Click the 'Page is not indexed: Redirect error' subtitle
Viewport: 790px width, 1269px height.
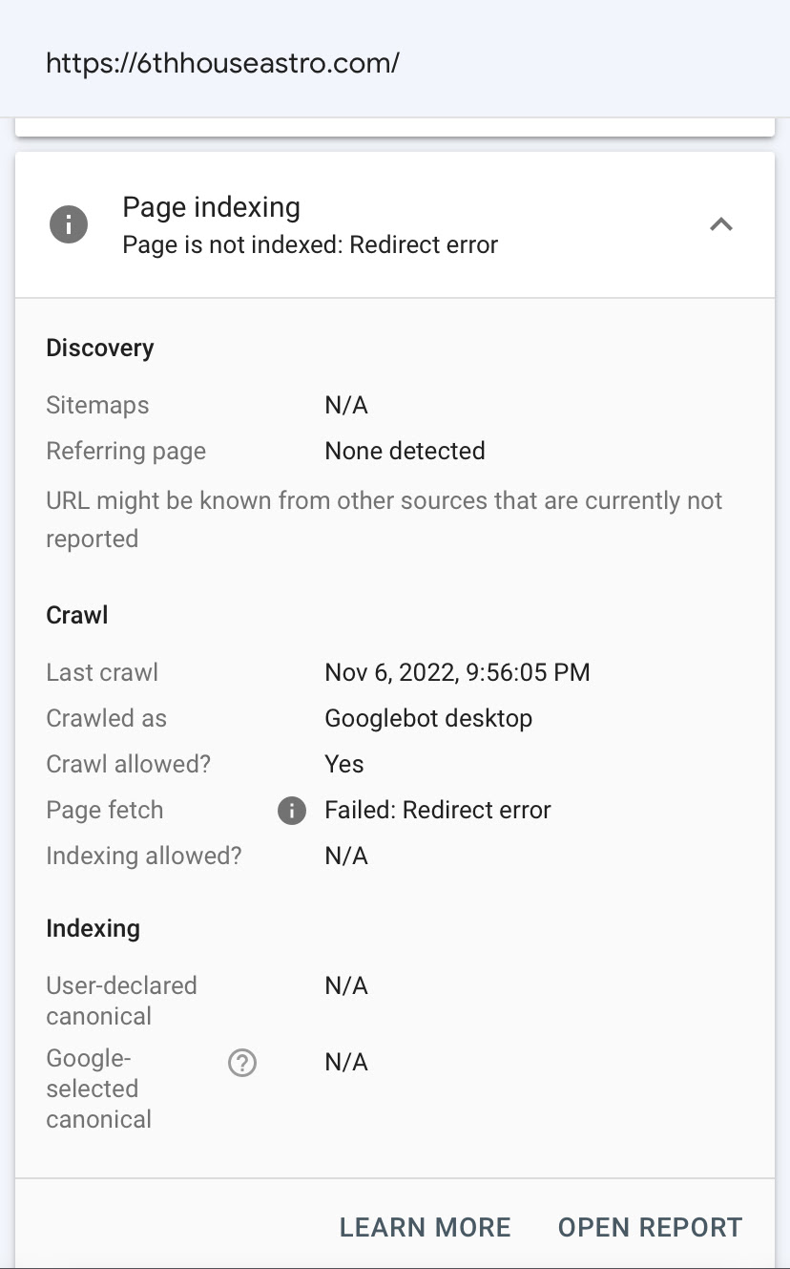pyautogui.click(x=310, y=245)
